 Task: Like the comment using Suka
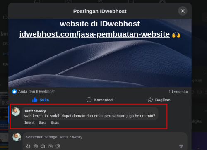(43, 122)
